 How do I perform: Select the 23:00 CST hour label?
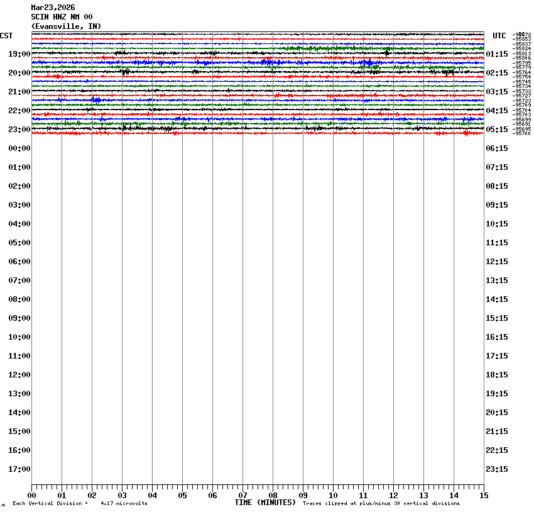pyautogui.click(x=19, y=130)
